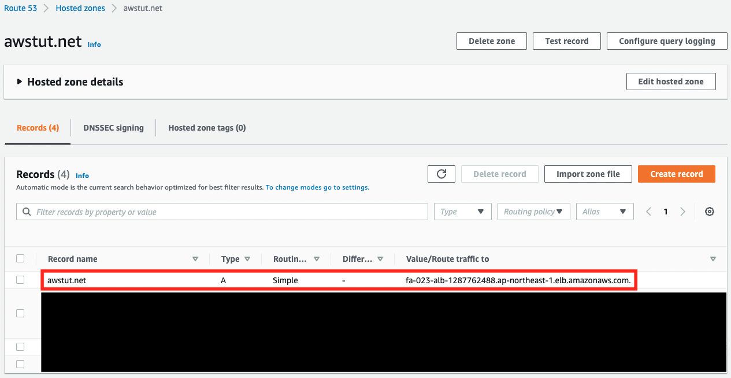Toggle the select-all records checkbox
Image resolution: width=731 pixels, height=378 pixels.
click(x=20, y=258)
